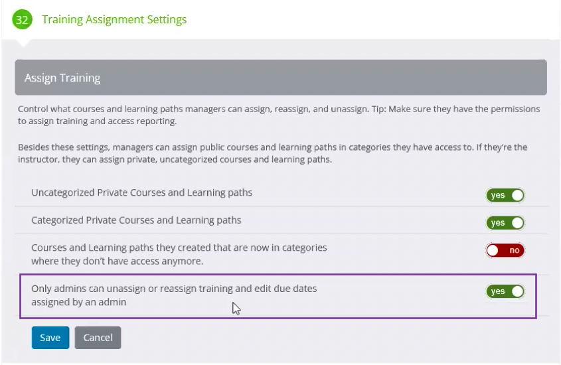Enable the red 'no' toggle switch

(x=505, y=250)
